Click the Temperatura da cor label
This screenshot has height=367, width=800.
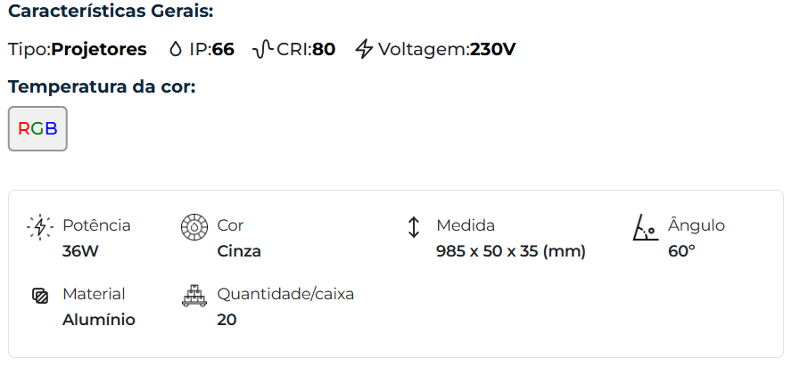pos(102,86)
